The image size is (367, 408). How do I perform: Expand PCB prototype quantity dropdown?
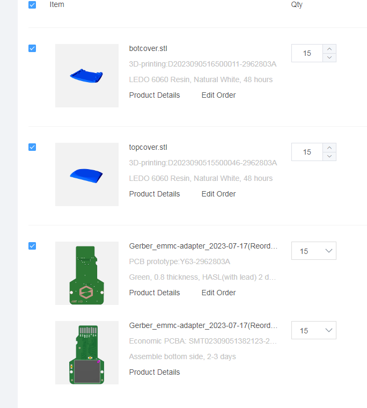(x=314, y=251)
